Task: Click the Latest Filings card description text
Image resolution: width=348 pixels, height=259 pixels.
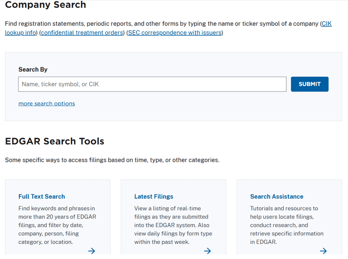Action: point(173,225)
